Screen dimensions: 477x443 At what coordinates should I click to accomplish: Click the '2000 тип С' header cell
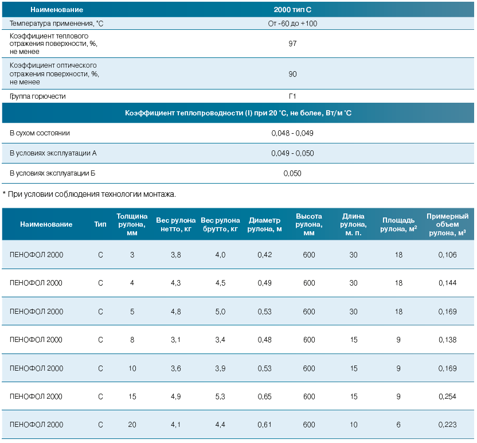point(292,10)
